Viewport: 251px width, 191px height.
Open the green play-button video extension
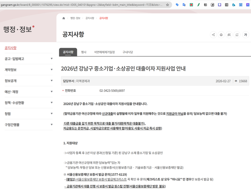coord(191,5)
